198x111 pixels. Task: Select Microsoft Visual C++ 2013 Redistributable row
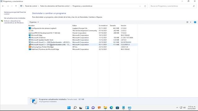click(x=83, y=44)
